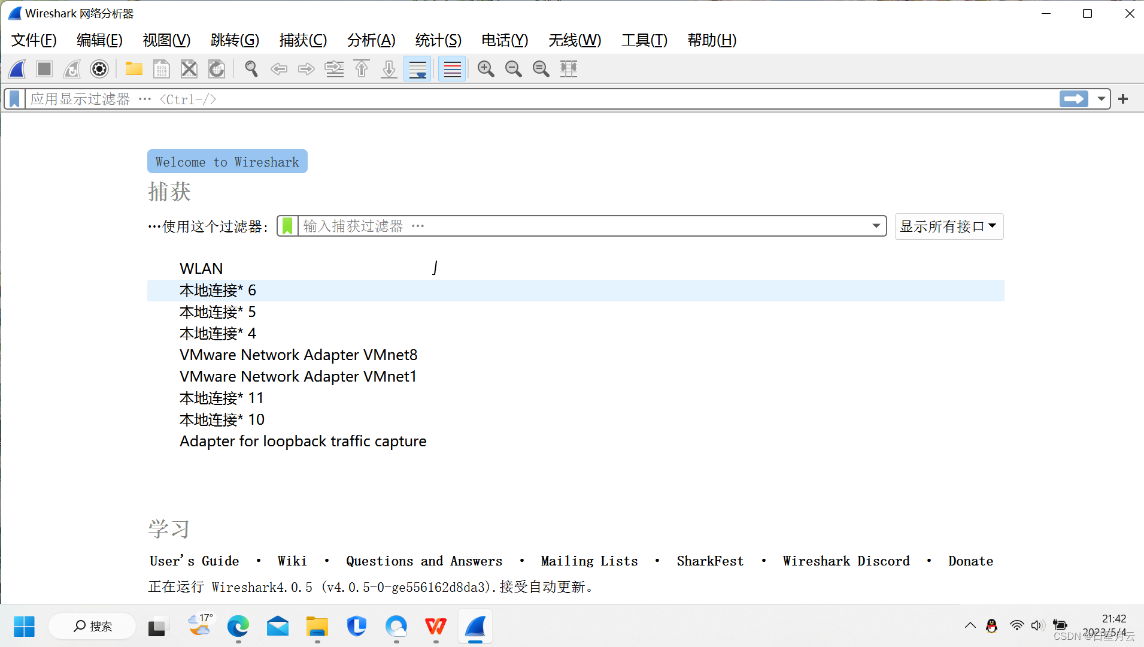Select VMware Network Adapter VMnet8
This screenshot has width=1144, height=647.
click(575, 355)
